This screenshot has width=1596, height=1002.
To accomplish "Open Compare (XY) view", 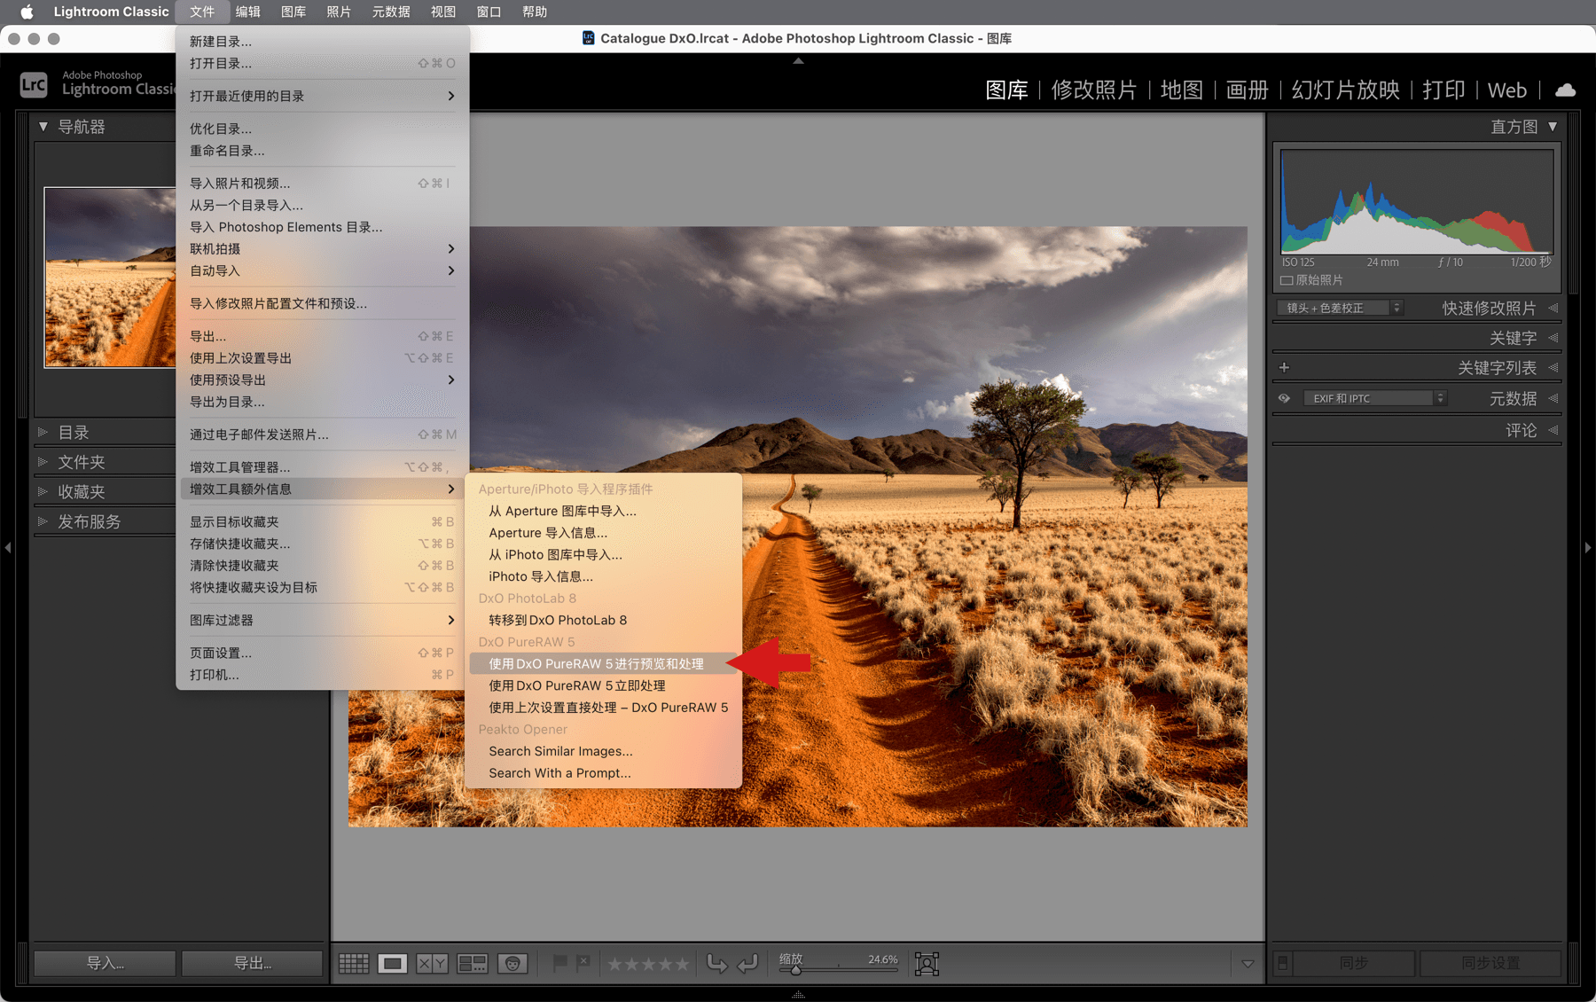I will coord(432,963).
